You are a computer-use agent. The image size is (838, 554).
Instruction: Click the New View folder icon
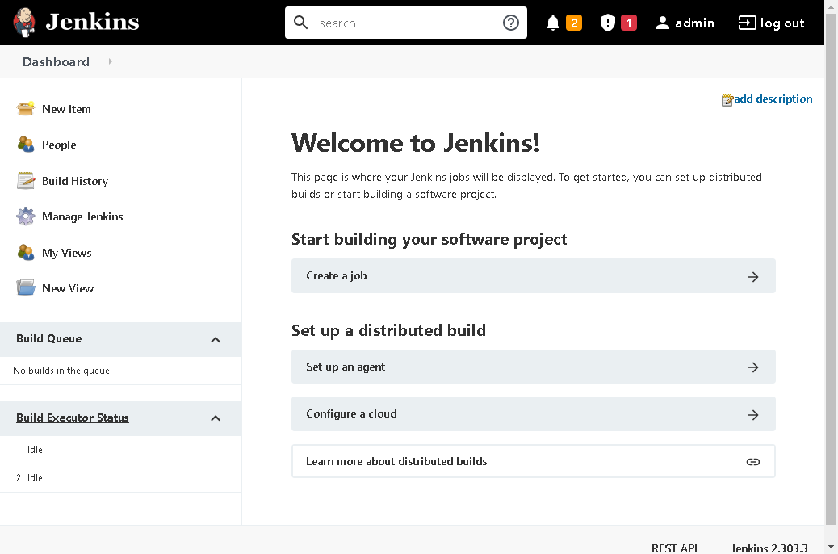click(25, 288)
